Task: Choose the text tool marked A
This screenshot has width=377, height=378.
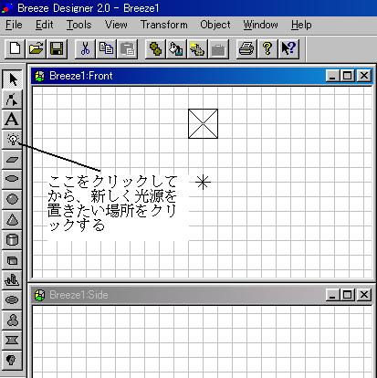Action: [x=12, y=120]
